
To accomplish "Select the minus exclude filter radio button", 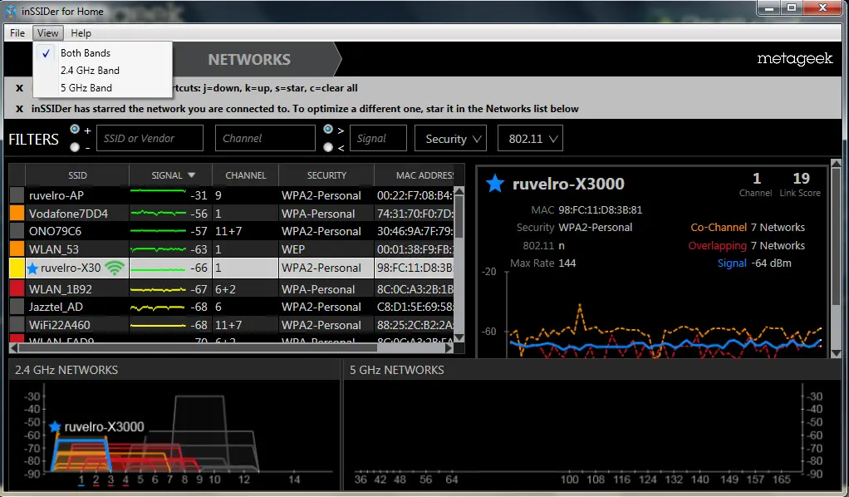I will (x=75, y=147).
